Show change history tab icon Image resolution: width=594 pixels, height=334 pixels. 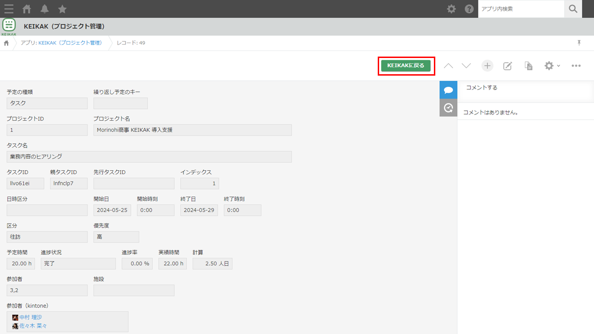[x=448, y=108]
